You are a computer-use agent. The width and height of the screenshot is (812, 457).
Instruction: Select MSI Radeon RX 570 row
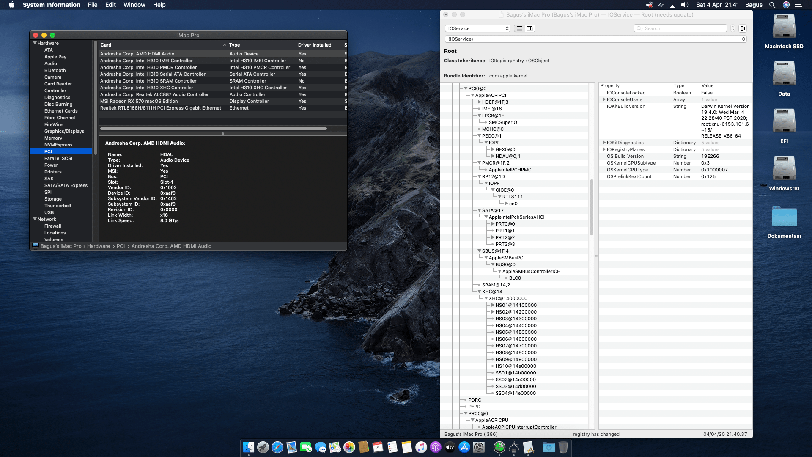[223, 101]
